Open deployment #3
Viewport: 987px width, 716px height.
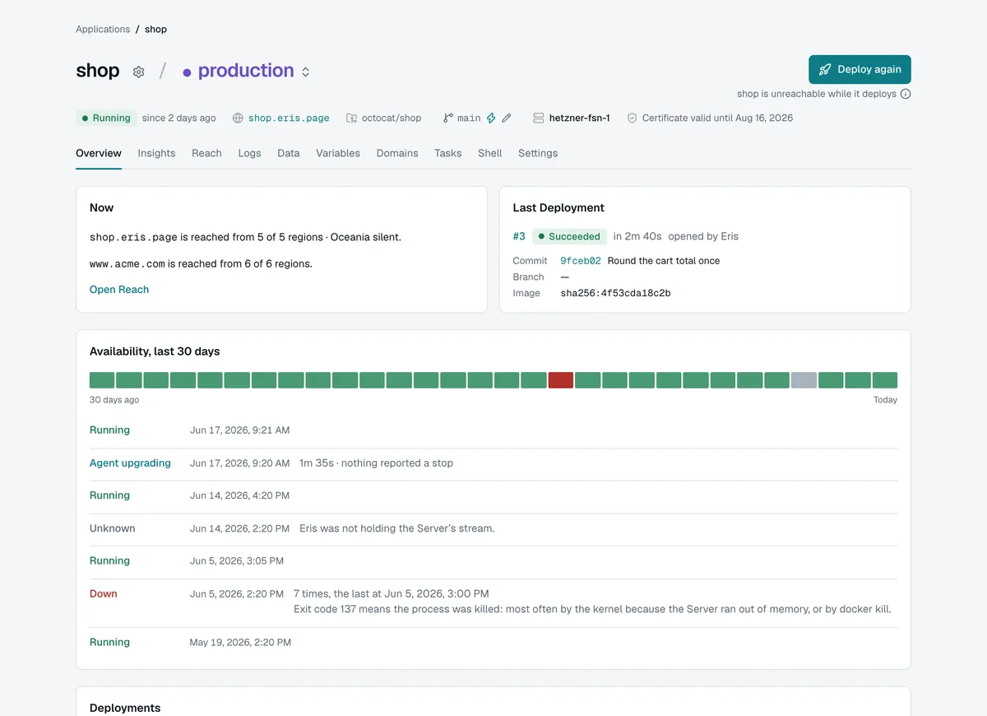519,236
